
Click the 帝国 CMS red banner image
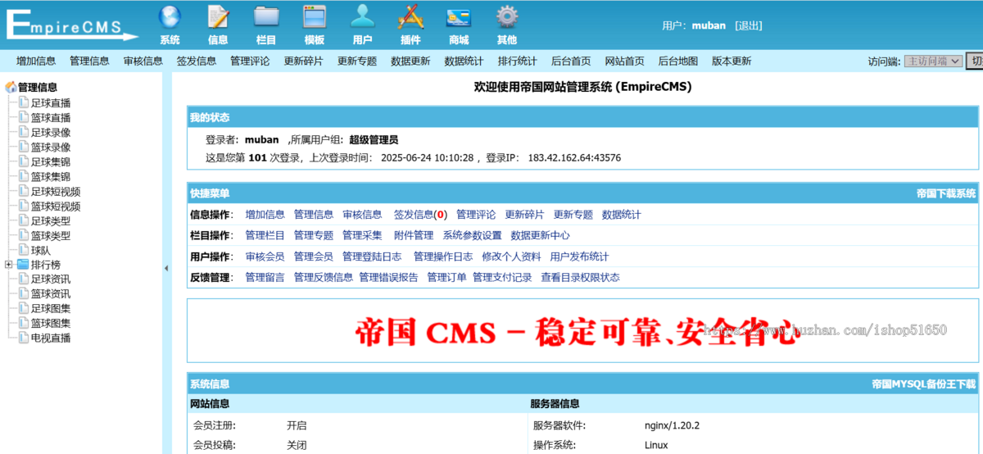point(577,332)
